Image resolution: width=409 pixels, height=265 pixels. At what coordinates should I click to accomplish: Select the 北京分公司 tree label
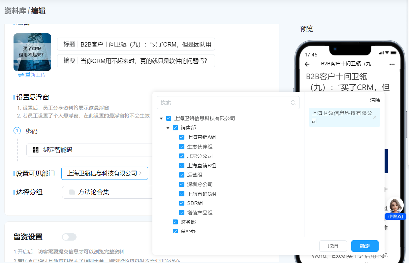pyautogui.click(x=200, y=156)
